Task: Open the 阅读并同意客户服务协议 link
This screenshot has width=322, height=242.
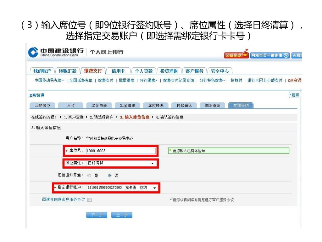Action: click(64, 199)
